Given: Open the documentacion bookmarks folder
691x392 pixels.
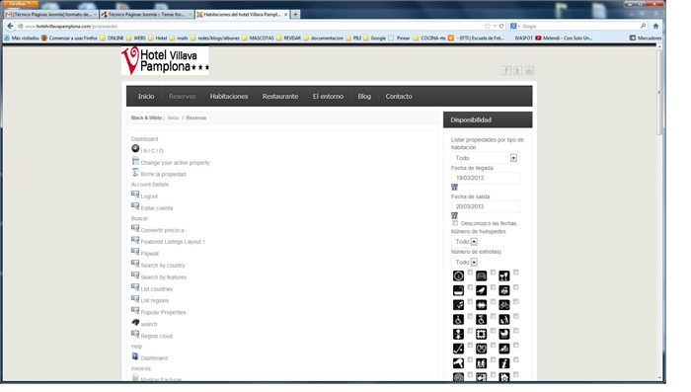Looking at the screenshot, I should pyautogui.click(x=324, y=39).
